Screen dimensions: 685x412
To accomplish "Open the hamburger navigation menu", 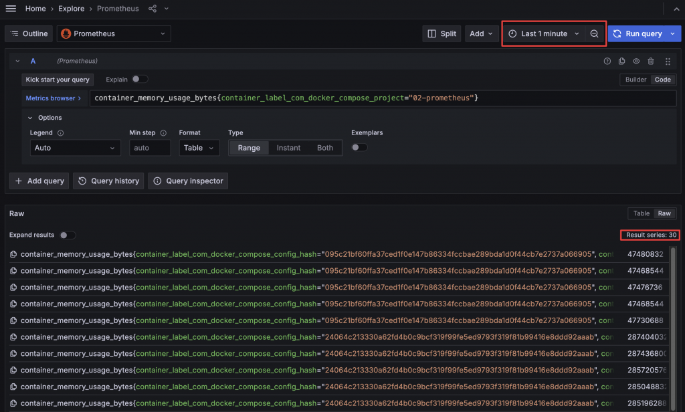I will tap(11, 8).
